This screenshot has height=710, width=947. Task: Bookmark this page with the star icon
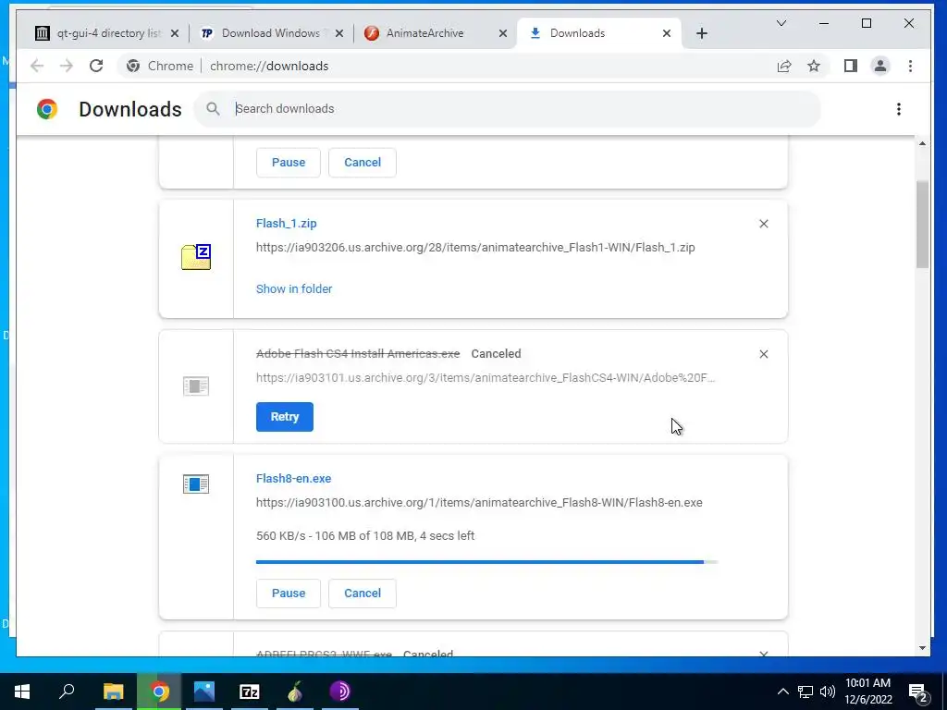pos(814,66)
